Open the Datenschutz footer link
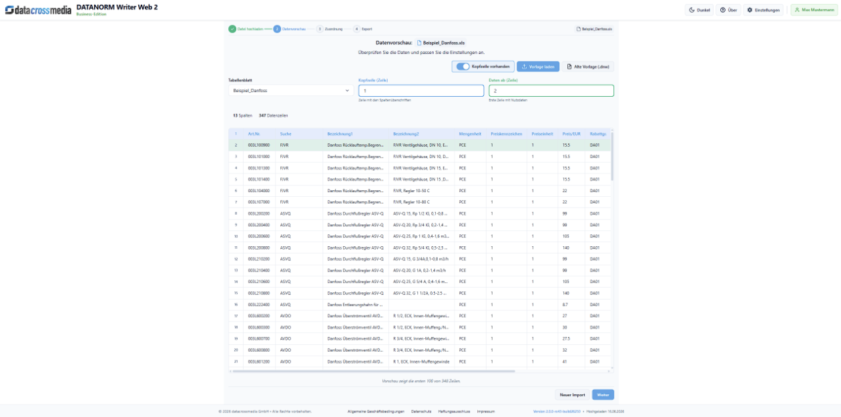 (421, 411)
